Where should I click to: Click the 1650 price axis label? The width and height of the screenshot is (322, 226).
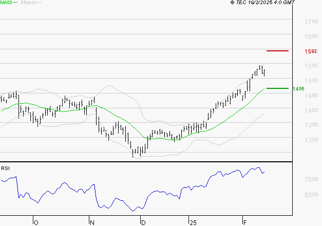311,36
